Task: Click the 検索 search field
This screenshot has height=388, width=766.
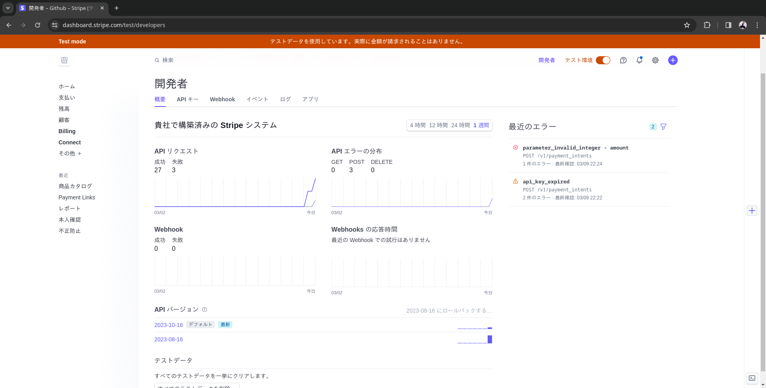Action: tap(168, 60)
